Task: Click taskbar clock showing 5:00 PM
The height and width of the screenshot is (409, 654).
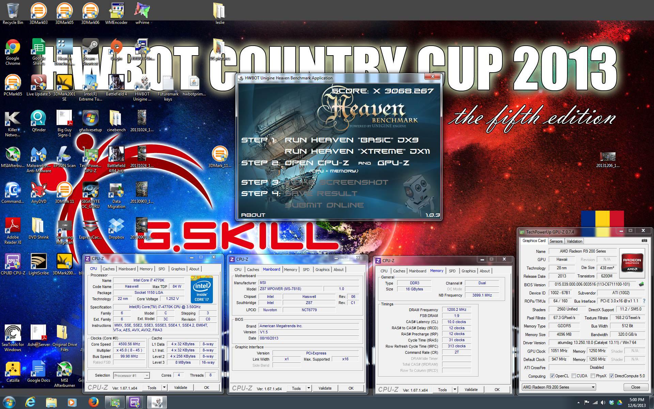Action: pos(637,403)
